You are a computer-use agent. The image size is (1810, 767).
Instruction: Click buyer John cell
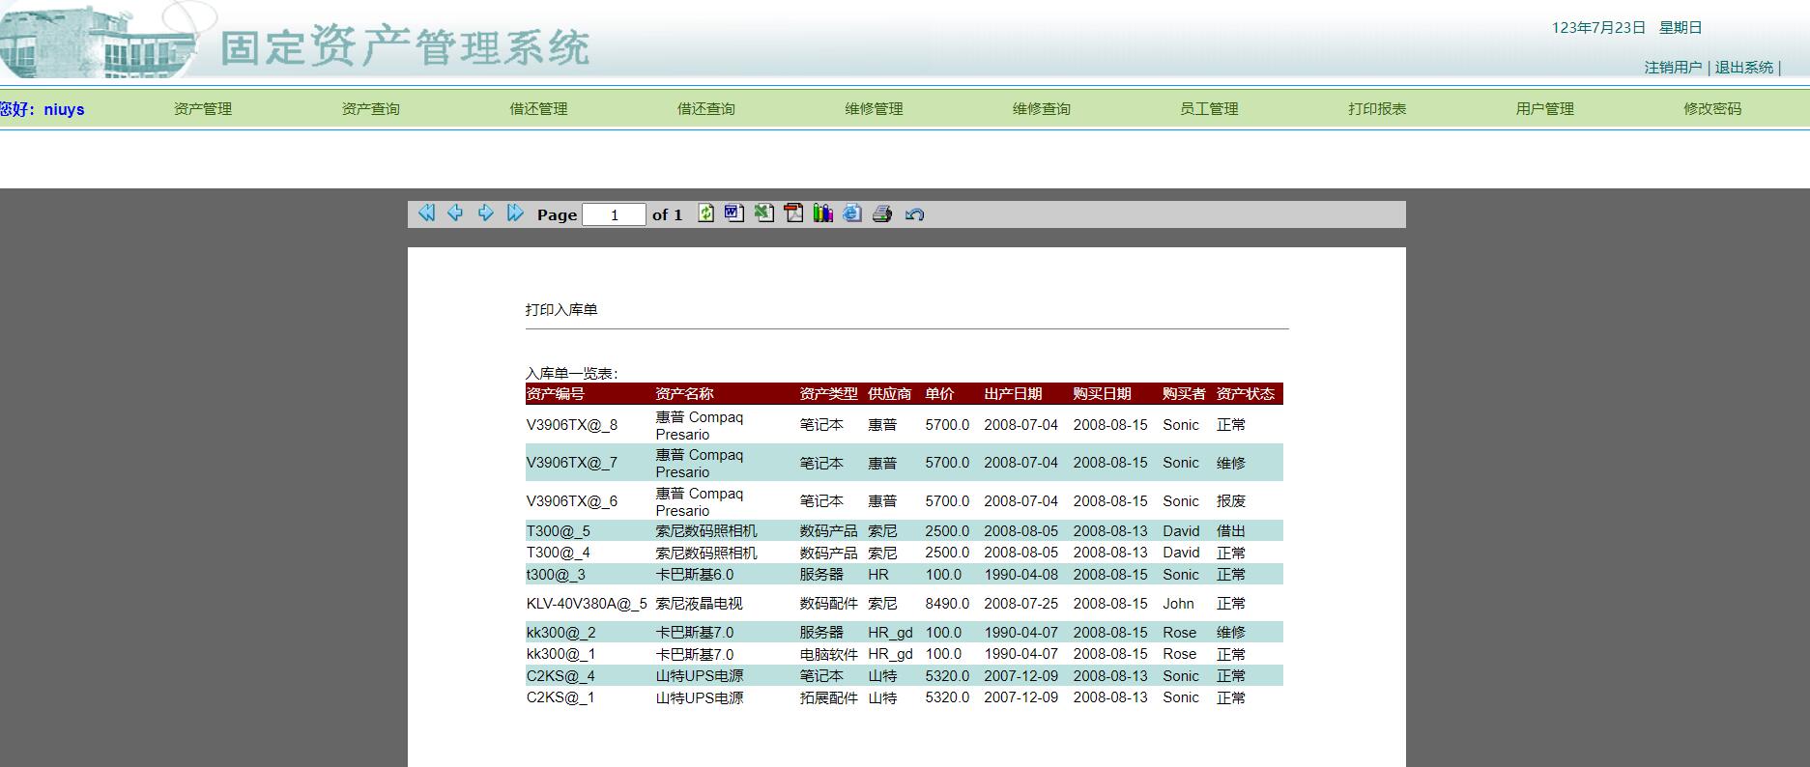(1178, 604)
